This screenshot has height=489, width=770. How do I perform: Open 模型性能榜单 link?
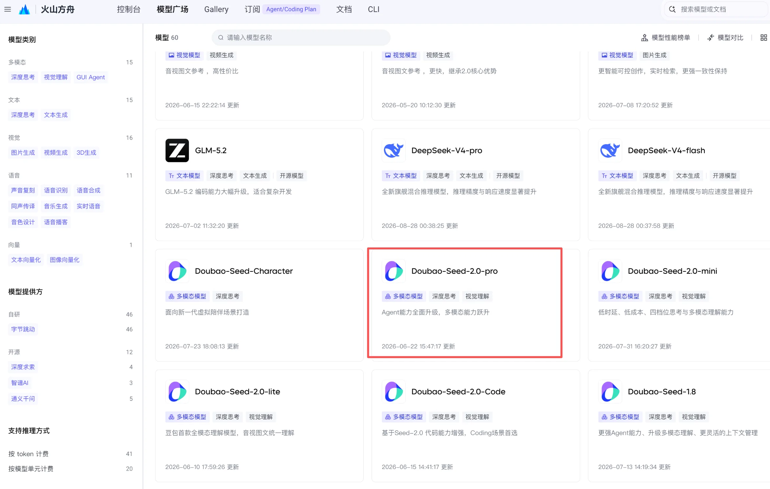(x=666, y=38)
